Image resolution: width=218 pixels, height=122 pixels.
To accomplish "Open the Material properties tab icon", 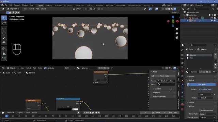I will click(x=183, y=104).
